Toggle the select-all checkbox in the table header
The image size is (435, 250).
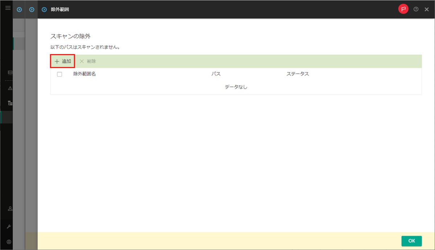click(x=59, y=74)
